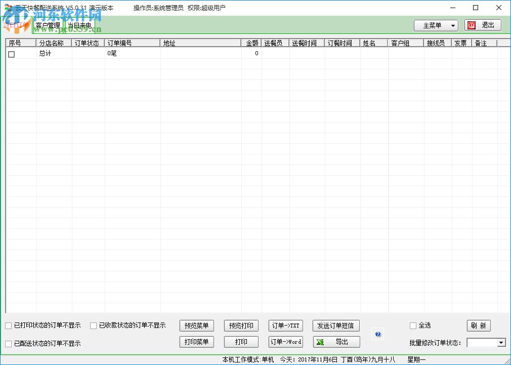Click the application logo in the title bar

[7, 7]
